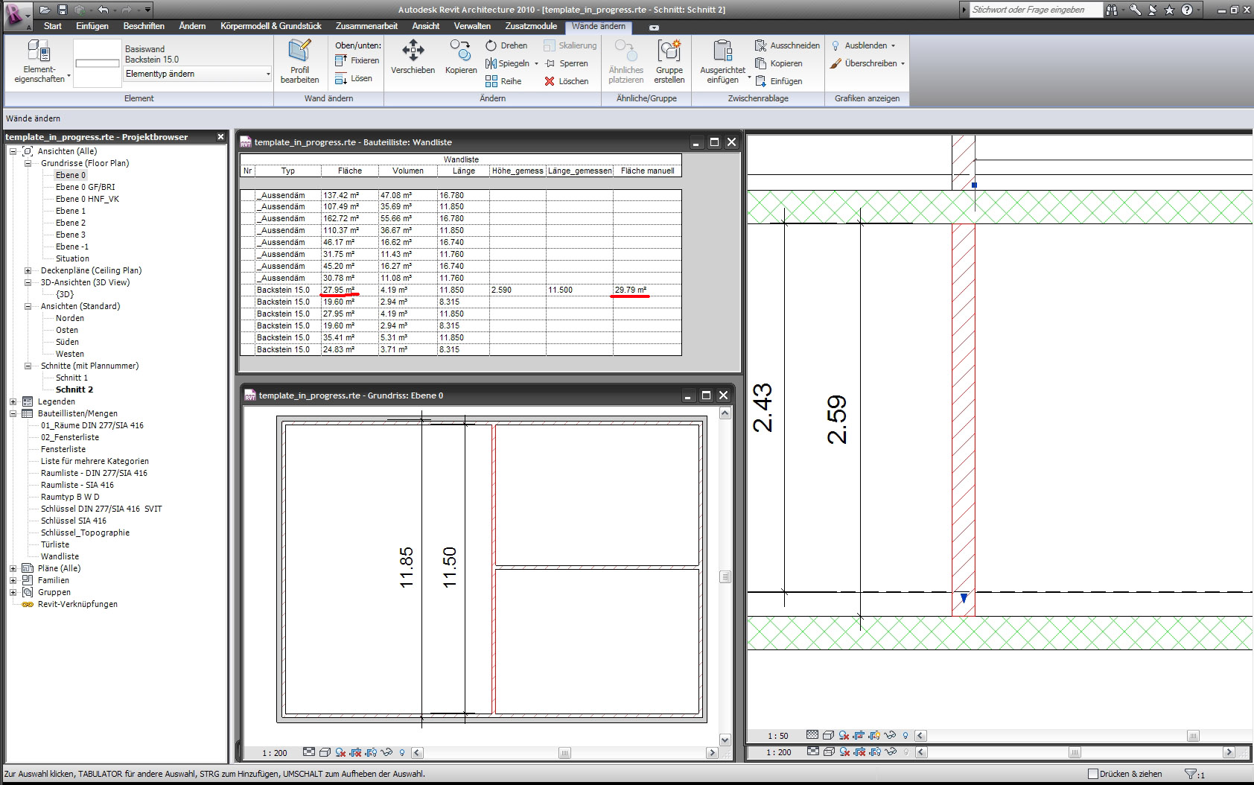The image size is (1254, 785).
Task: Open Elementeigenschaften (element properties)
Action: [x=39, y=61]
